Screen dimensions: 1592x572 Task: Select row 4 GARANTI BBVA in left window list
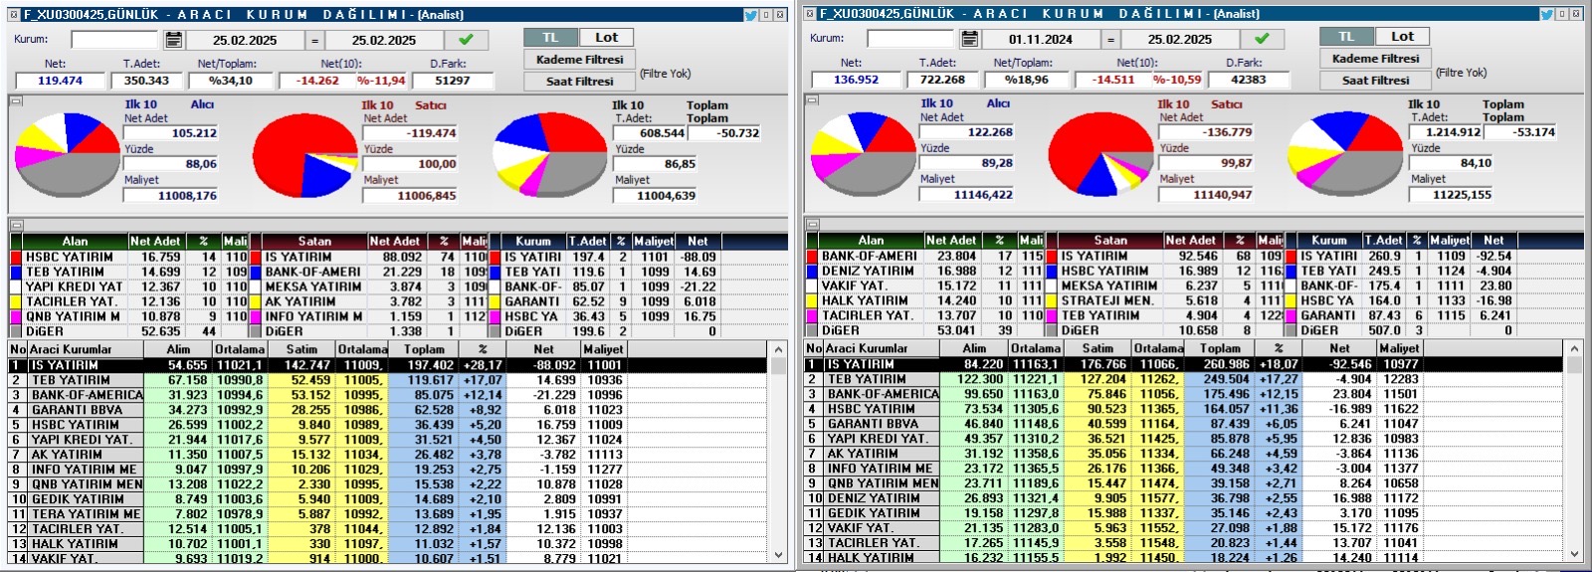[390, 410]
